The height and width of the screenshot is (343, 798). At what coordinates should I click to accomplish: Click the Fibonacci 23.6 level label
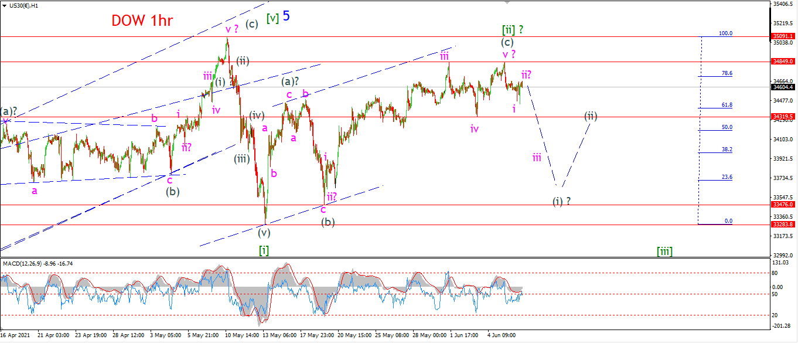click(x=727, y=177)
